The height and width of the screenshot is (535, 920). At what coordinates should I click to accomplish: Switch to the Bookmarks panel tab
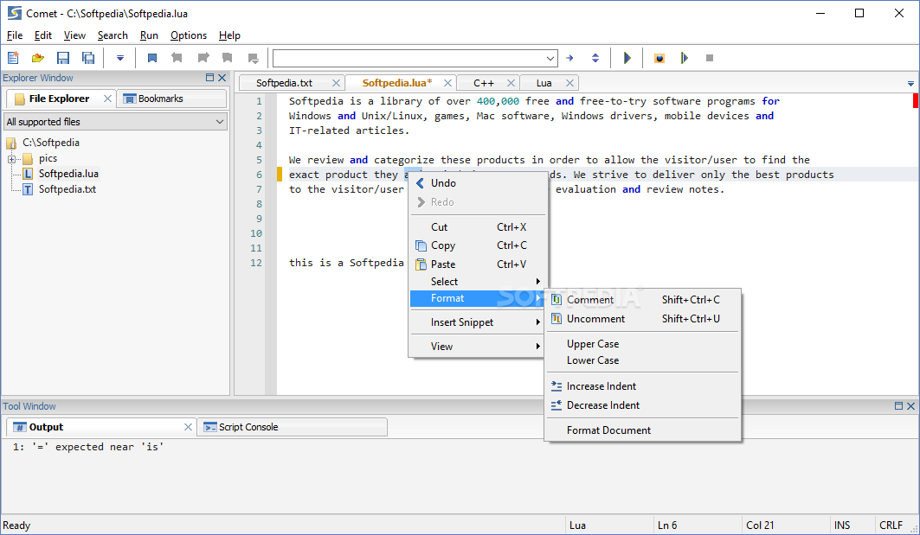coord(171,99)
